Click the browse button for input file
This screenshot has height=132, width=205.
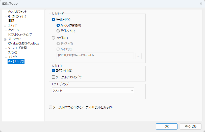tap(138, 56)
